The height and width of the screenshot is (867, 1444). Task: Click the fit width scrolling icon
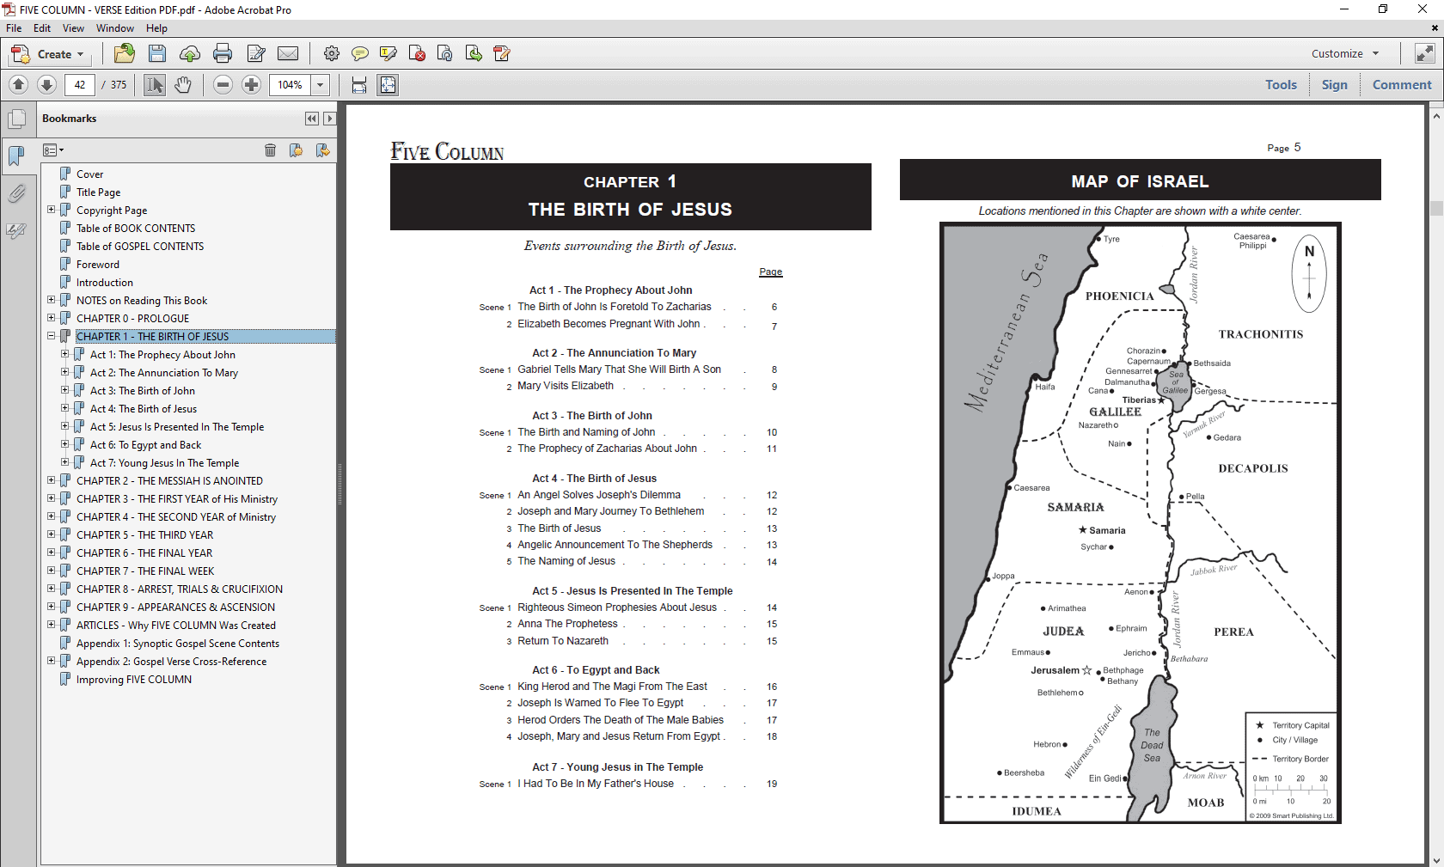click(x=359, y=84)
